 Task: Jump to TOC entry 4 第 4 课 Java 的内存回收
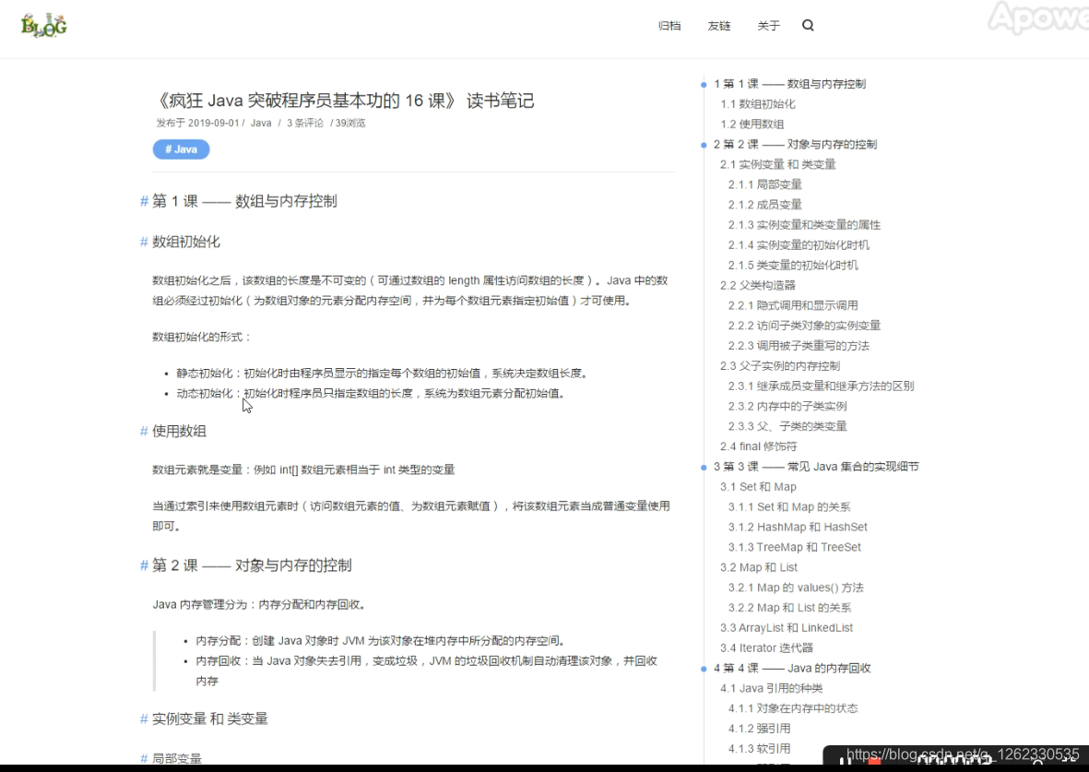click(x=792, y=669)
